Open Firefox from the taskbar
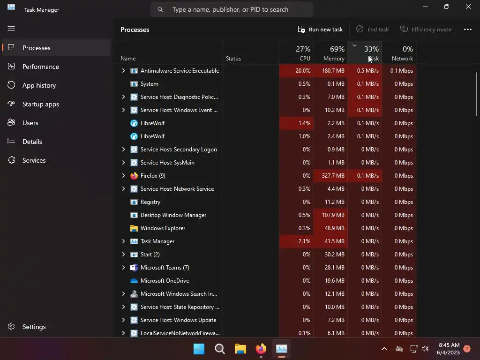Image resolution: width=480 pixels, height=360 pixels. [261, 349]
